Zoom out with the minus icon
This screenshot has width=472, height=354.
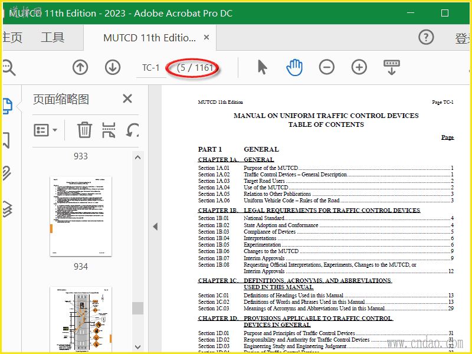tap(327, 67)
